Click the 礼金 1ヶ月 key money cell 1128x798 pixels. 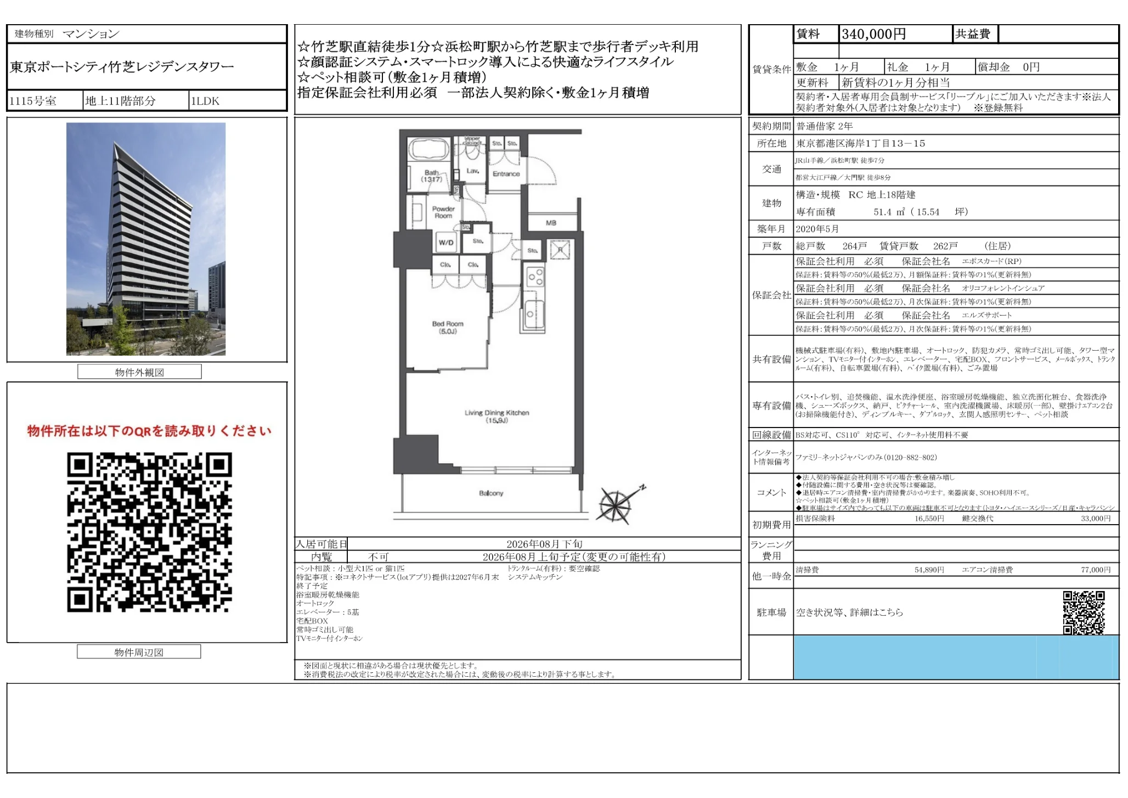929,67
